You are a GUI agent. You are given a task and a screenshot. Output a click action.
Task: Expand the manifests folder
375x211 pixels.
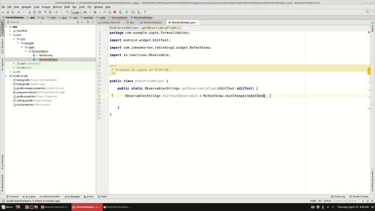pyautogui.click(x=11, y=31)
